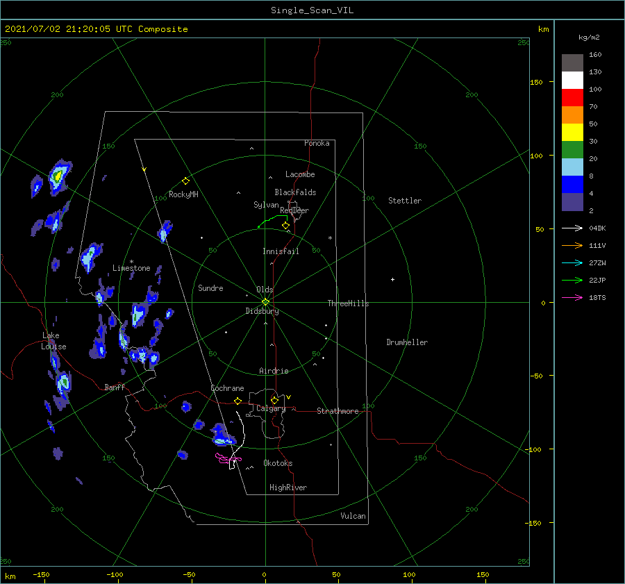Image resolution: width=625 pixels, height=584 pixels.
Task: Click the 27ZW legend label
Action: 597,262
